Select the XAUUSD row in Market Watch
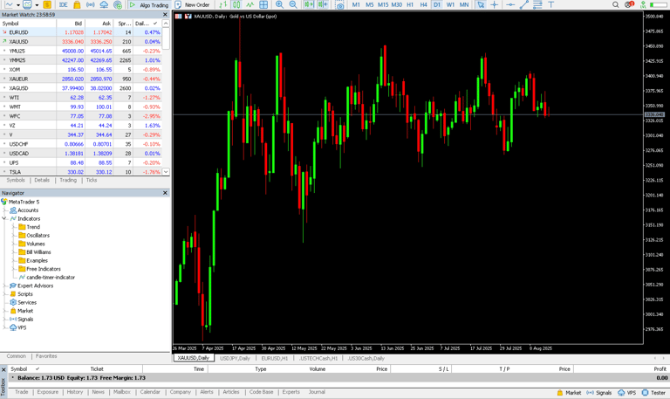Image resolution: width=670 pixels, height=399 pixels. (x=81, y=42)
